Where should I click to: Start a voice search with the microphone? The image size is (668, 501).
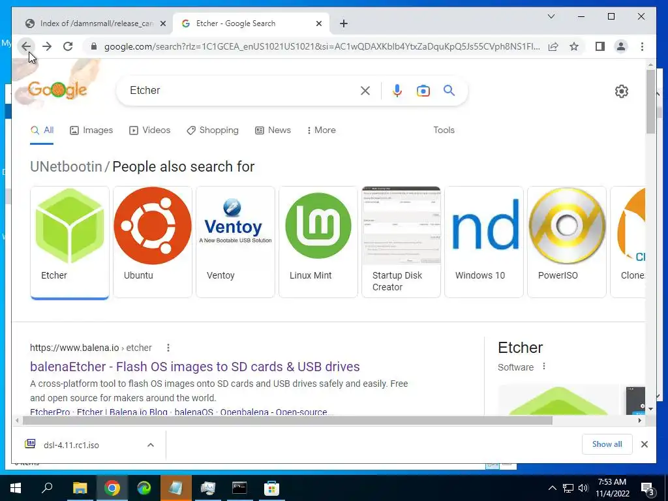click(397, 90)
